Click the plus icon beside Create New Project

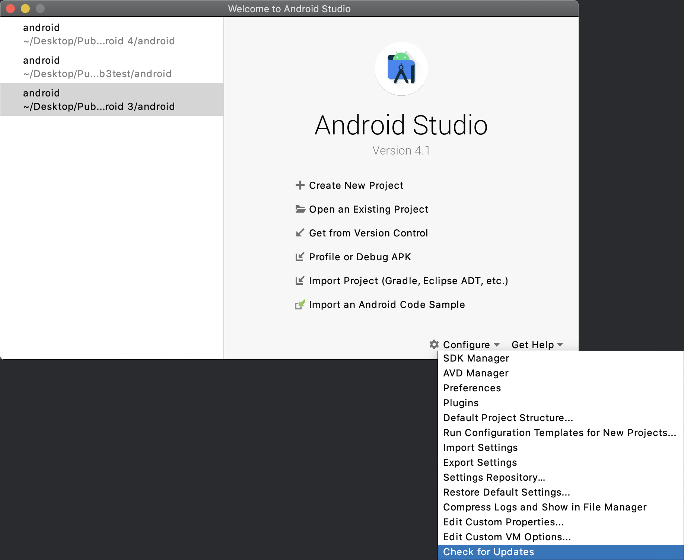300,185
